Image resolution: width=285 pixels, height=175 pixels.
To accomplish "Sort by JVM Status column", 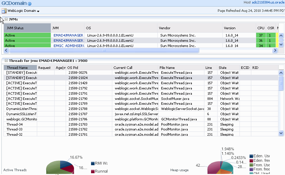I will tap(27, 28).
